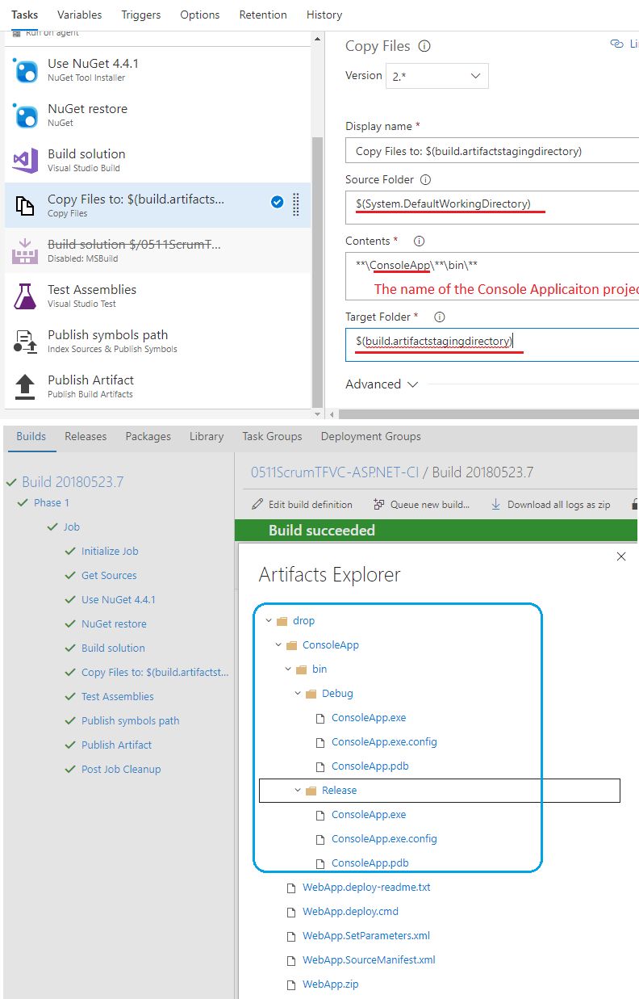Open the Retention tab
This screenshot has width=639, height=999.
pyautogui.click(x=263, y=15)
